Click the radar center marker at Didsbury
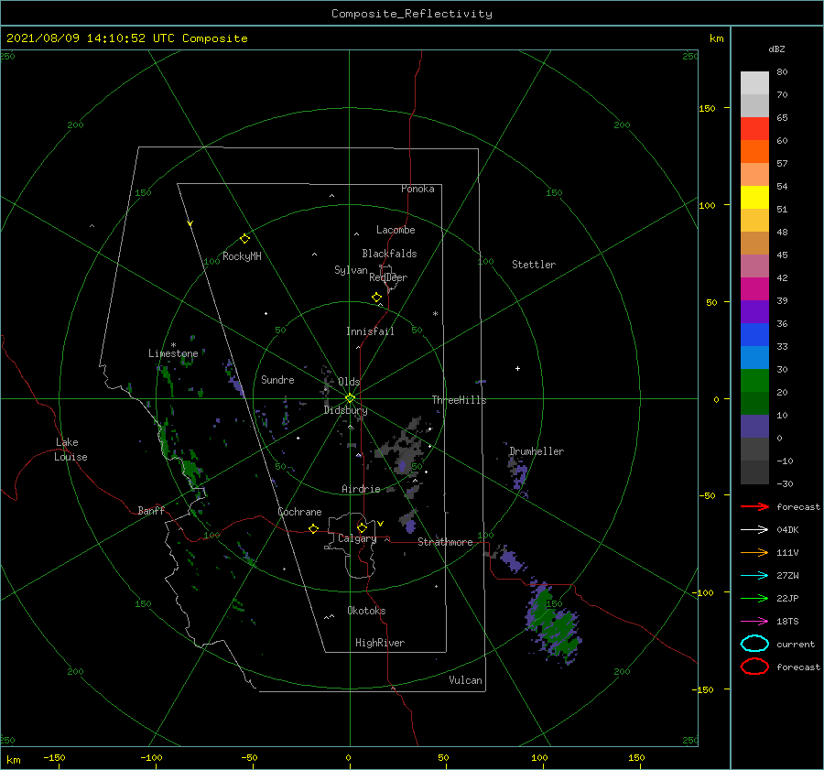The image size is (824, 770). click(x=350, y=398)
